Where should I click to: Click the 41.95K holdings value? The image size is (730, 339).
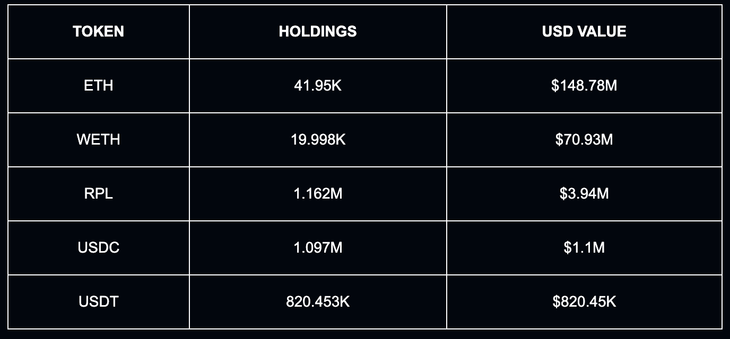coord(318,85)
